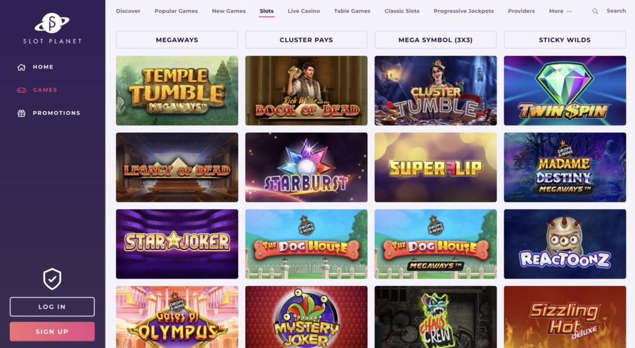Screen dimensions: 635x348
Task: Click the Slot Planet logo
Action: pyautogui.click(x=52, y=29)
